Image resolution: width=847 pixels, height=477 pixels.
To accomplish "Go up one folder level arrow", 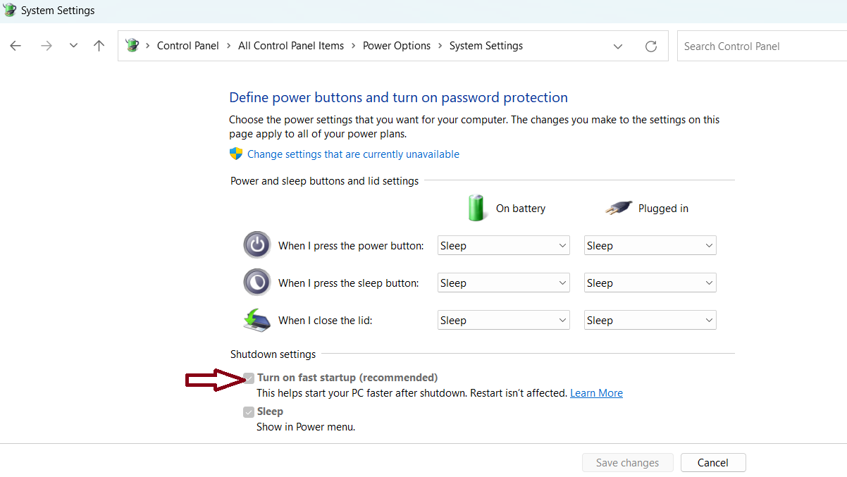I will (99, 46).
